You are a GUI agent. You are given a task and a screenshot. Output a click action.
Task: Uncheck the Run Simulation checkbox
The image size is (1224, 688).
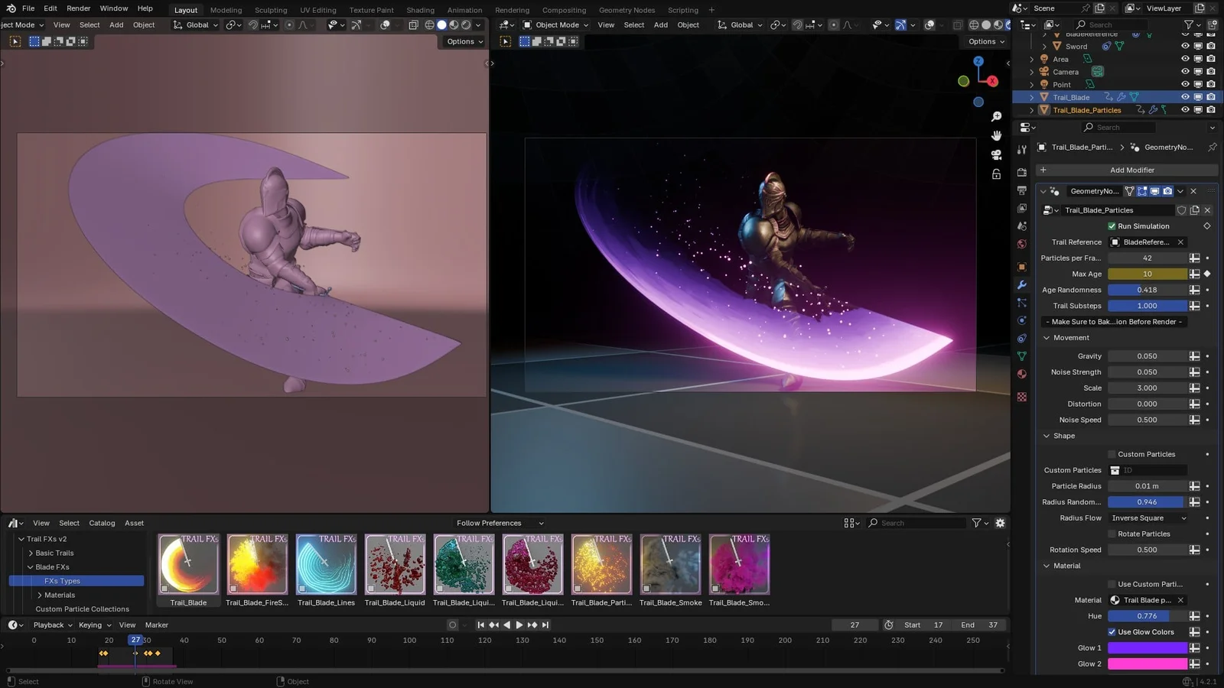pyautogui.click(x=1112, y=226)
